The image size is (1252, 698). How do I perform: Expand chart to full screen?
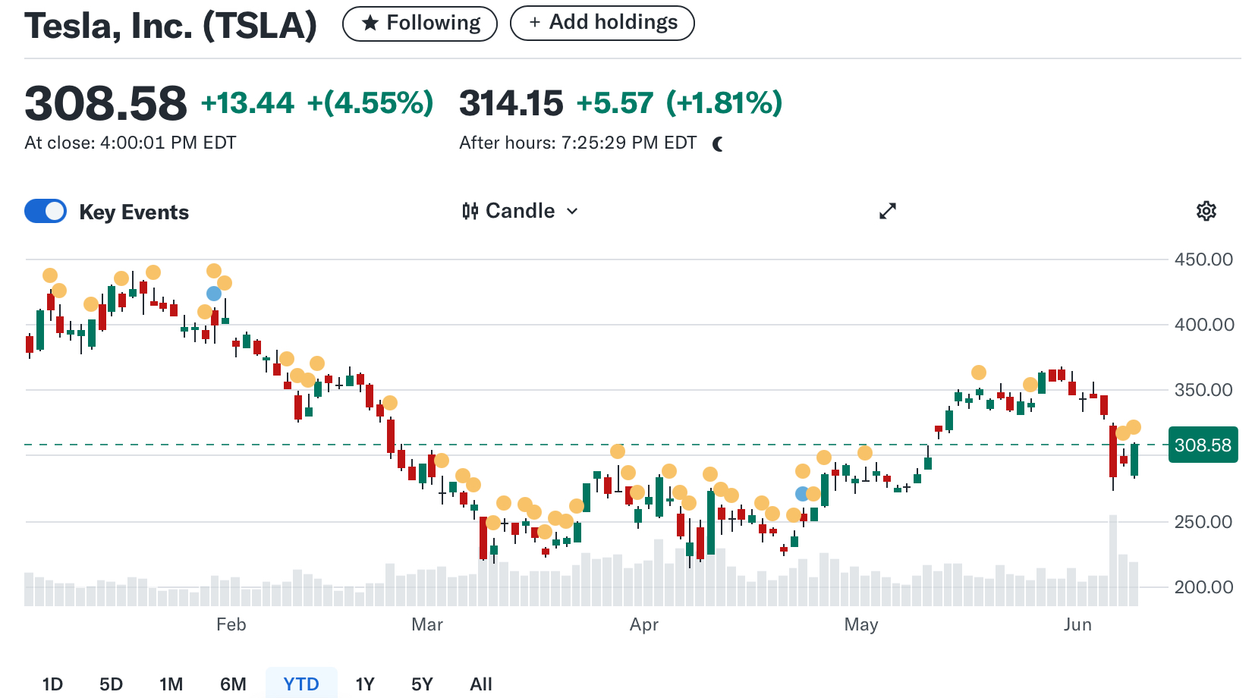click(888, 211)
